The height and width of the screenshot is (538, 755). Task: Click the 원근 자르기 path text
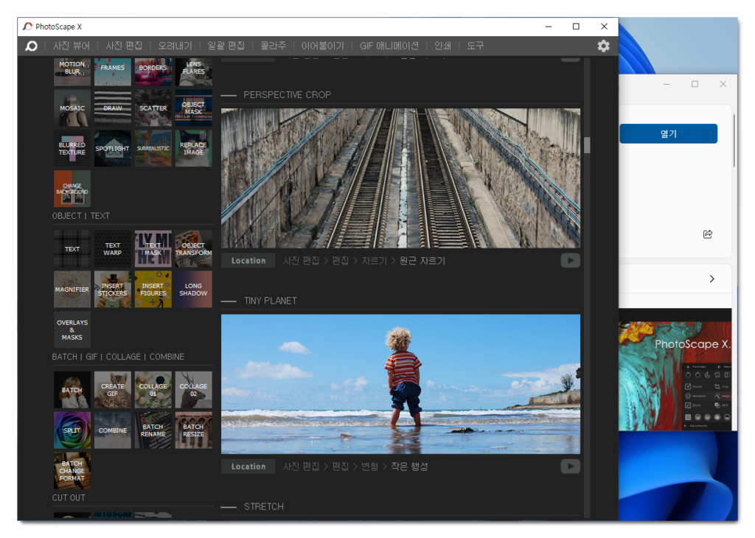pos(422,260)
